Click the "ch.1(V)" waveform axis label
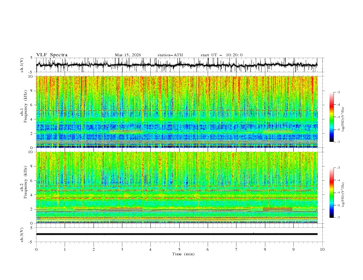Image resolution: width=363 pixels, height=280 pixels. click(x=22, y=65)
